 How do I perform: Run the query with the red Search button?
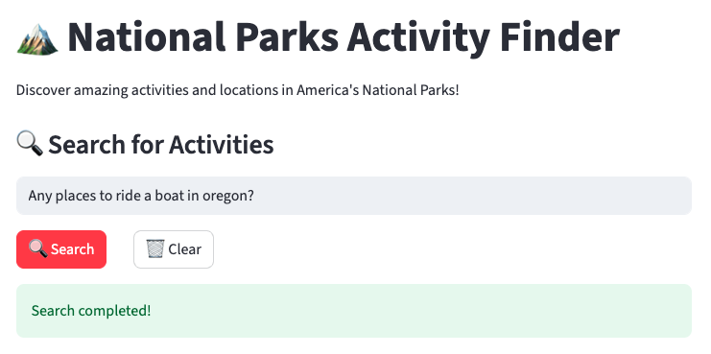coord(61,249)
